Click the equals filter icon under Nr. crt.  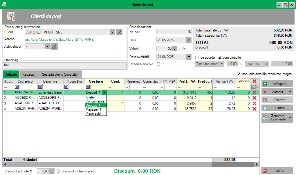click(6, 87)
